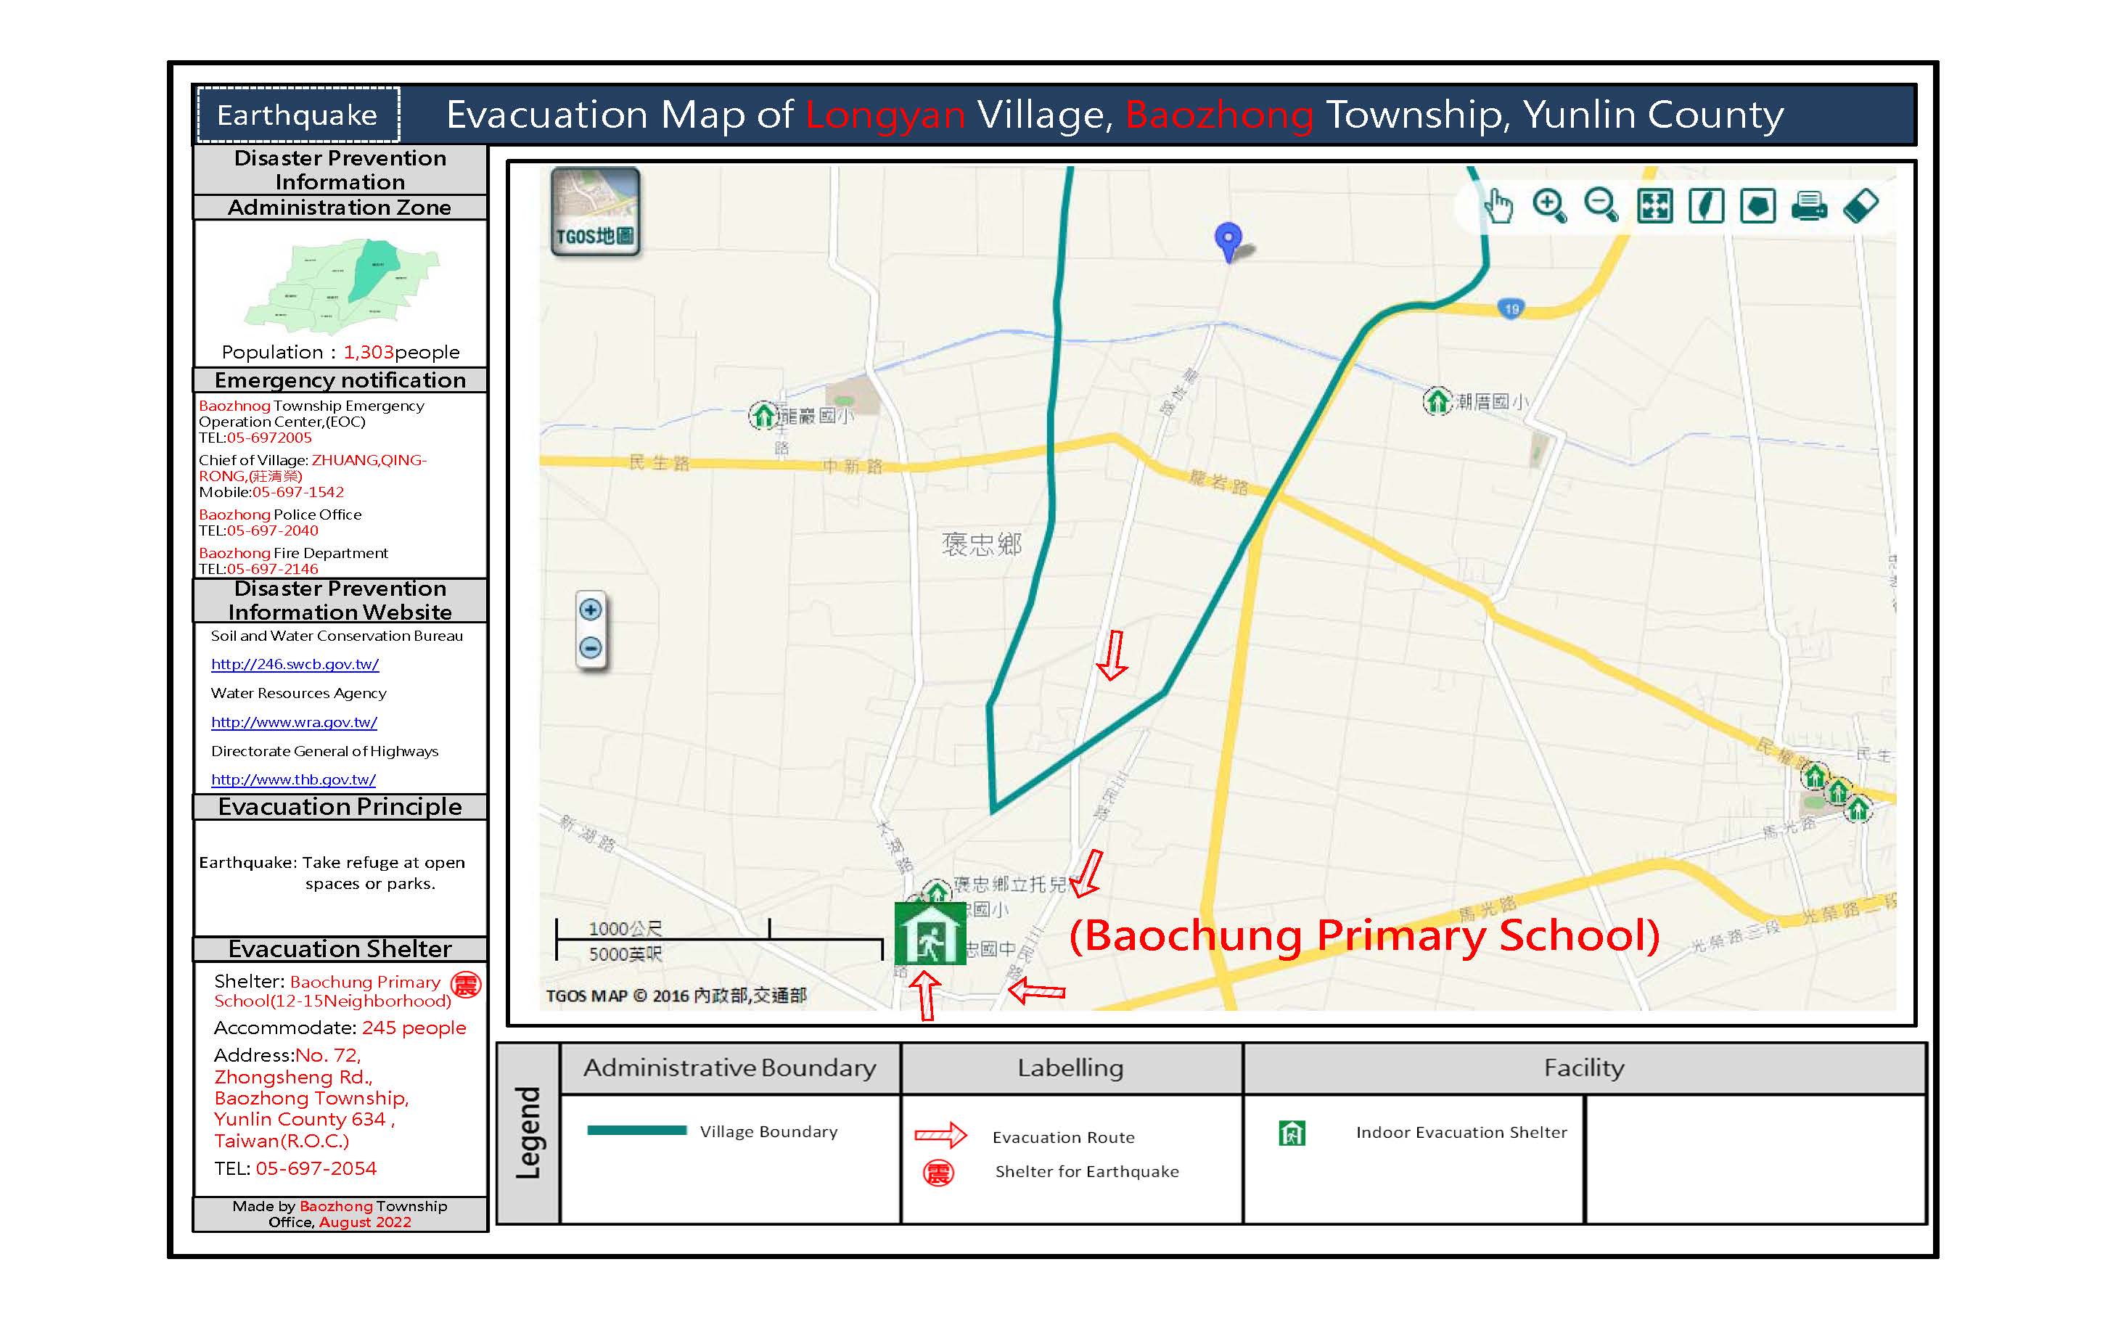Click the Evacuation Principle heading
Image resolution: width=2113 pixels, height=1320 pixels.
340,807
